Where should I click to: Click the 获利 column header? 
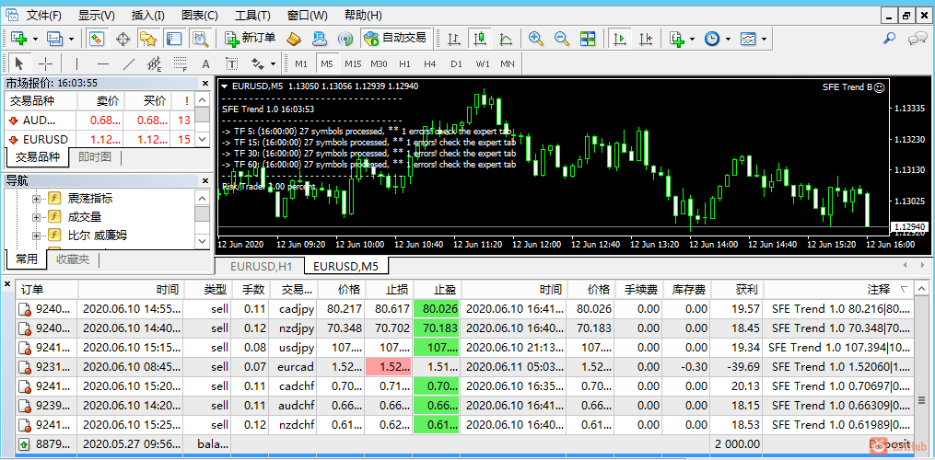click(737, 290)
